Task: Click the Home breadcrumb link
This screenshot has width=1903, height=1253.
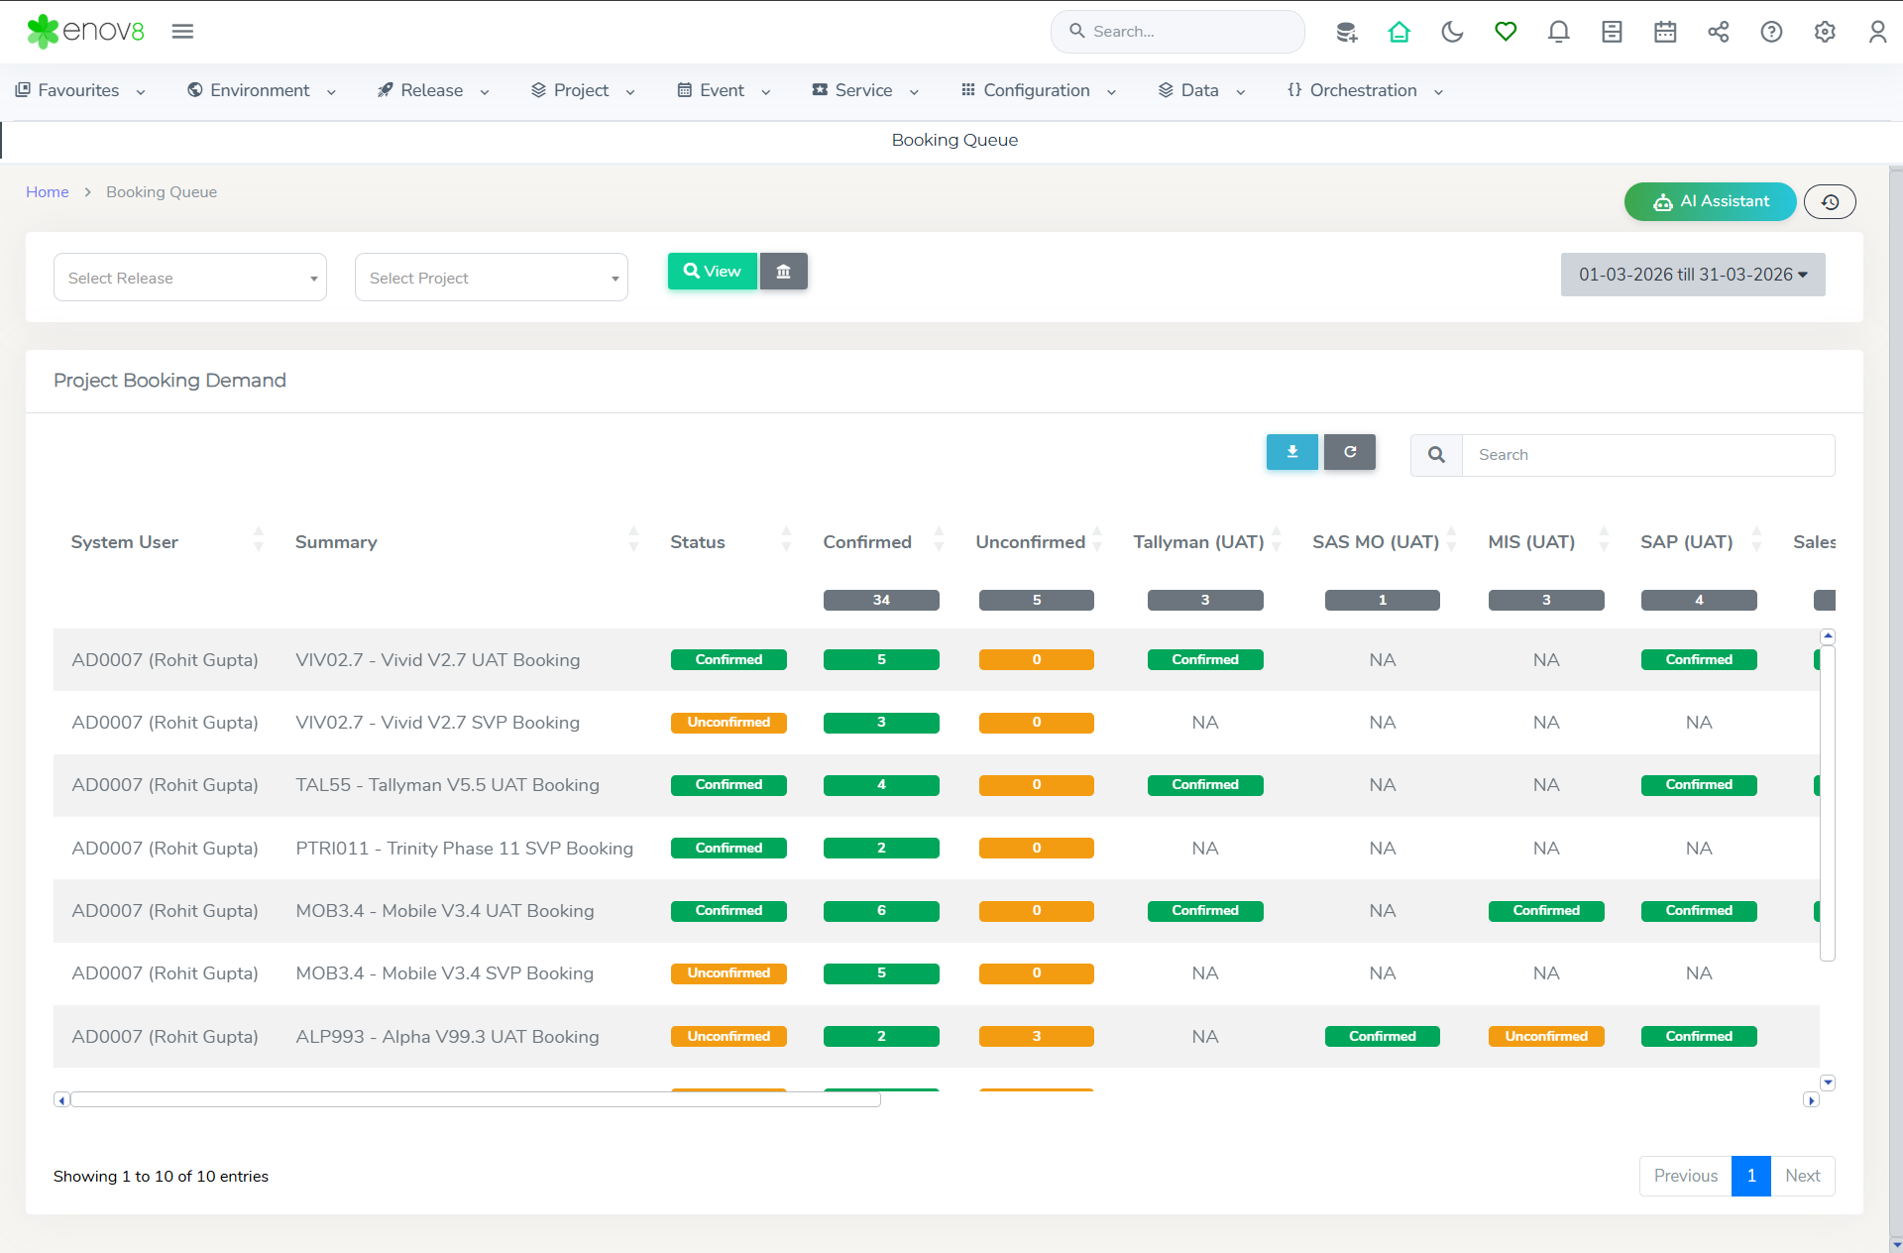Action: [x=47, y=192]
